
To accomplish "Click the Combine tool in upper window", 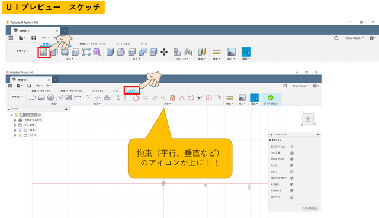I will coord(143,51).
